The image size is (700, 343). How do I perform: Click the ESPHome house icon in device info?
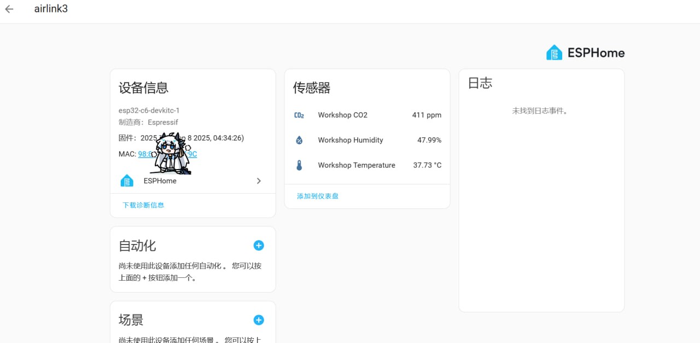127,181
